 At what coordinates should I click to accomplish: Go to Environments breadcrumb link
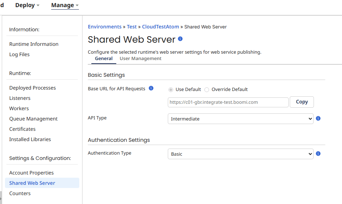click(x=105, y=27)
